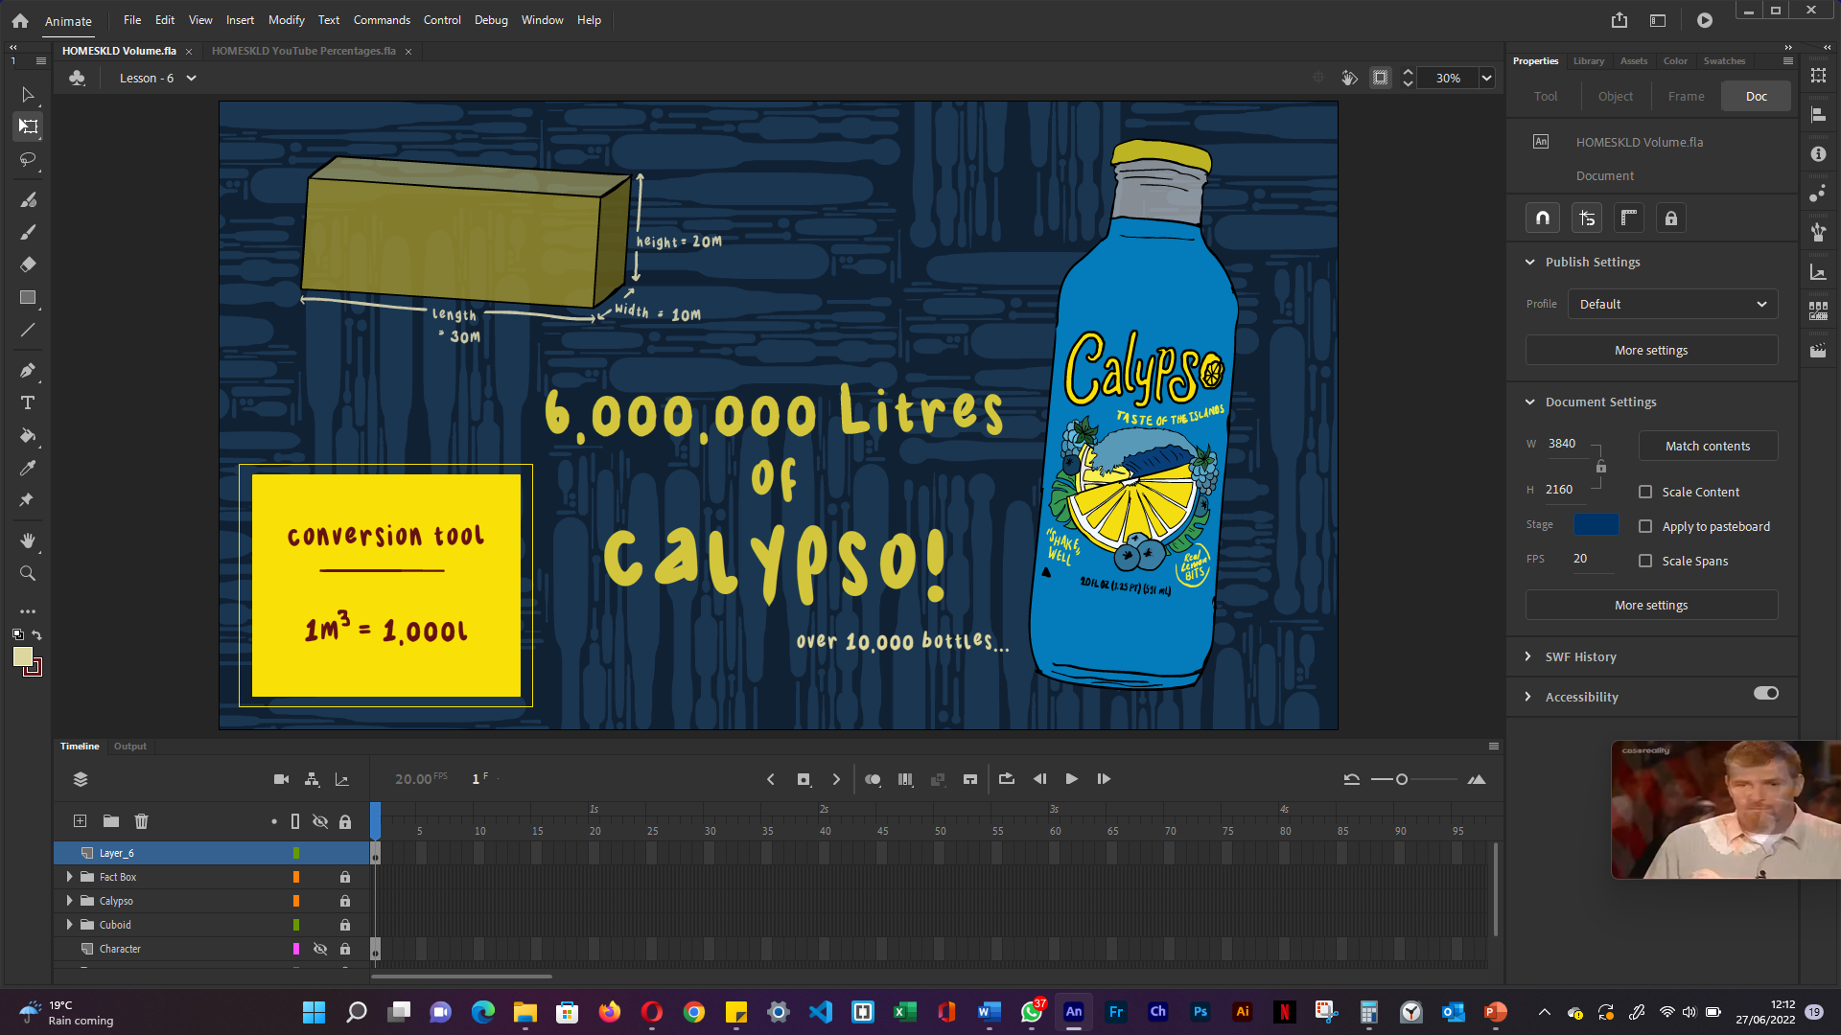Select the Asset Warp pin tool
Image resolution: width=1841 pixels, height=1035 pixels.
[28, 500]
